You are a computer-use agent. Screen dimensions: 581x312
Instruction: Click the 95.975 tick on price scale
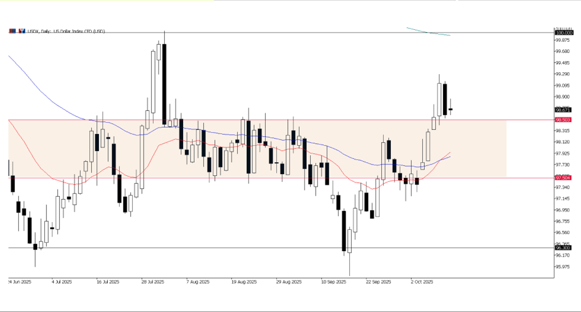(563, 267)
